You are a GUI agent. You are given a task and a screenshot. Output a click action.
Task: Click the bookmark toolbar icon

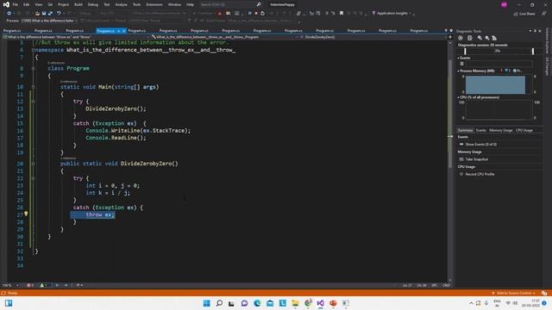click(x=342, y=14)
